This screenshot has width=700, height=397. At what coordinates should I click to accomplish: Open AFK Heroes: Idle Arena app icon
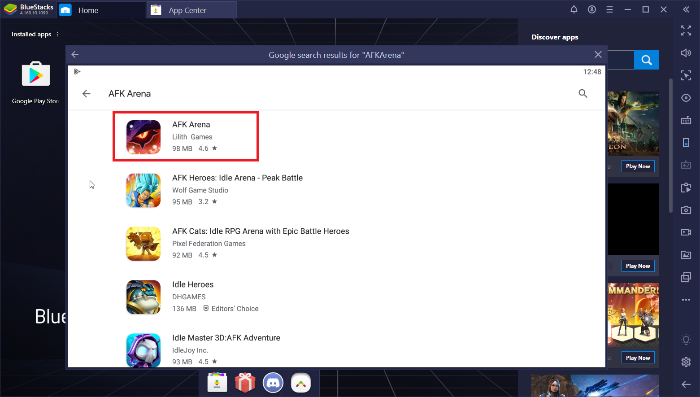143,190
